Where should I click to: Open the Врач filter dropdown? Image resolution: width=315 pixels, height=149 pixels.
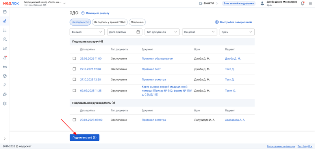click(237, 32)
